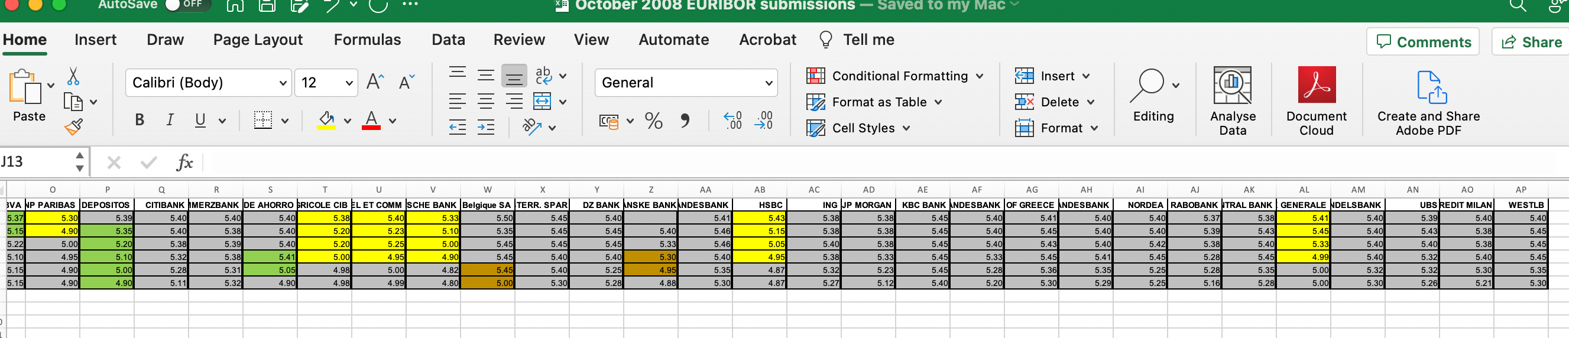Click the Save floppy disk icon

[267, 6]
